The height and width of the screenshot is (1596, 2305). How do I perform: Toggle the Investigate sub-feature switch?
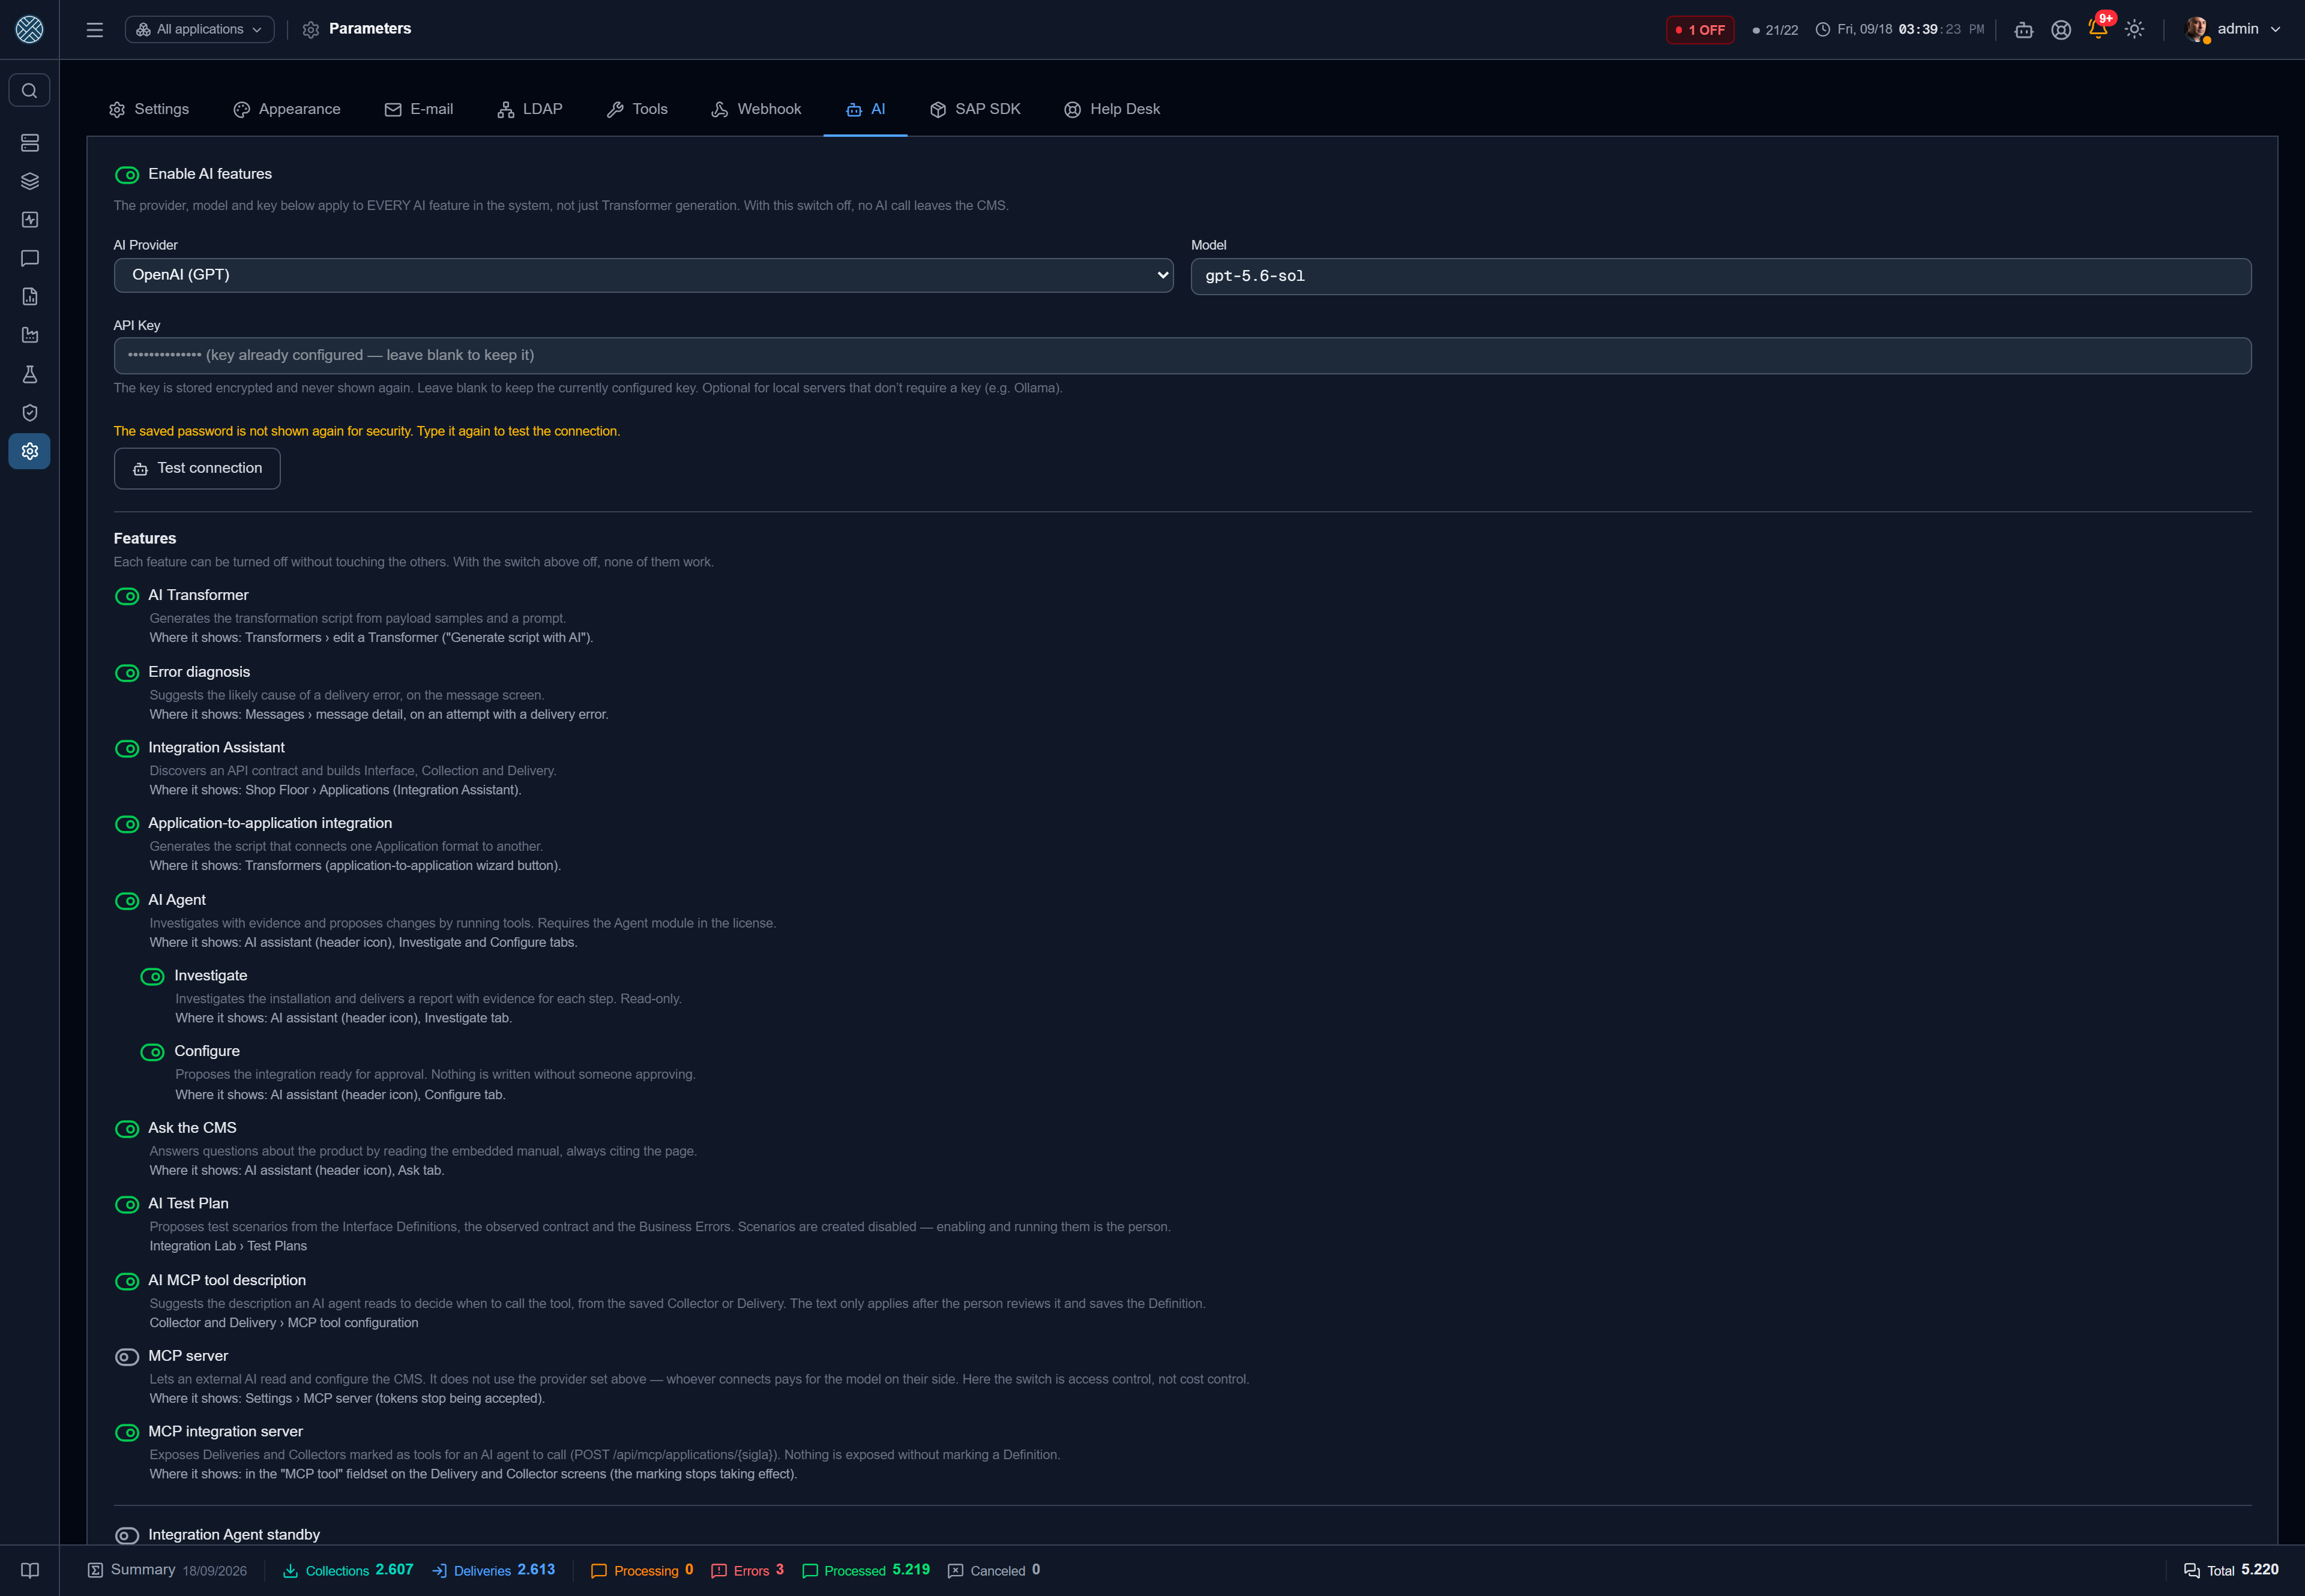tap(153, 977)
